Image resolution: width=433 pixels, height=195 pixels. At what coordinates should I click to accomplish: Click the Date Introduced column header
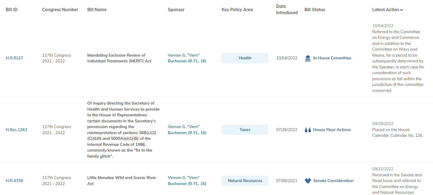(287, 10)
